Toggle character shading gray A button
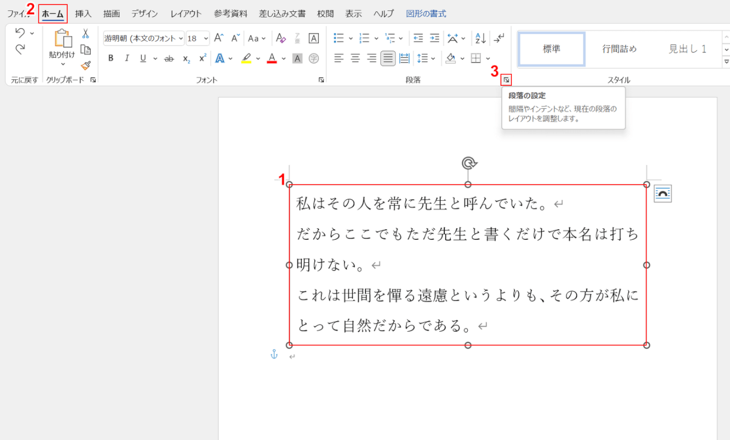The image size is (730, 440). [297, 58]
